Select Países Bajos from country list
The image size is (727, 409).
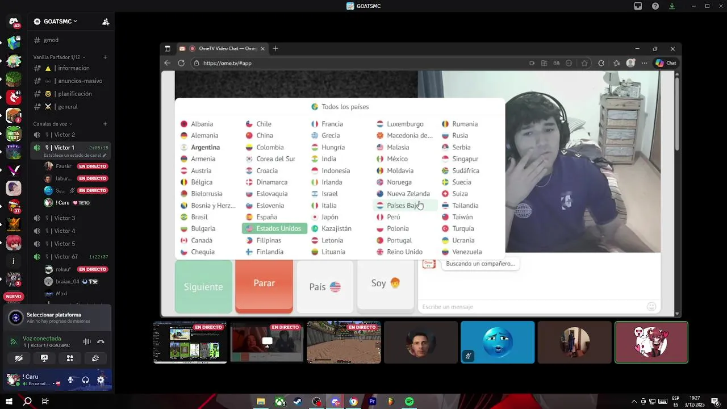pos(406,206)
